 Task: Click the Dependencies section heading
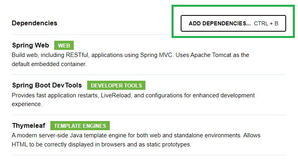click(x=34, y=23)
